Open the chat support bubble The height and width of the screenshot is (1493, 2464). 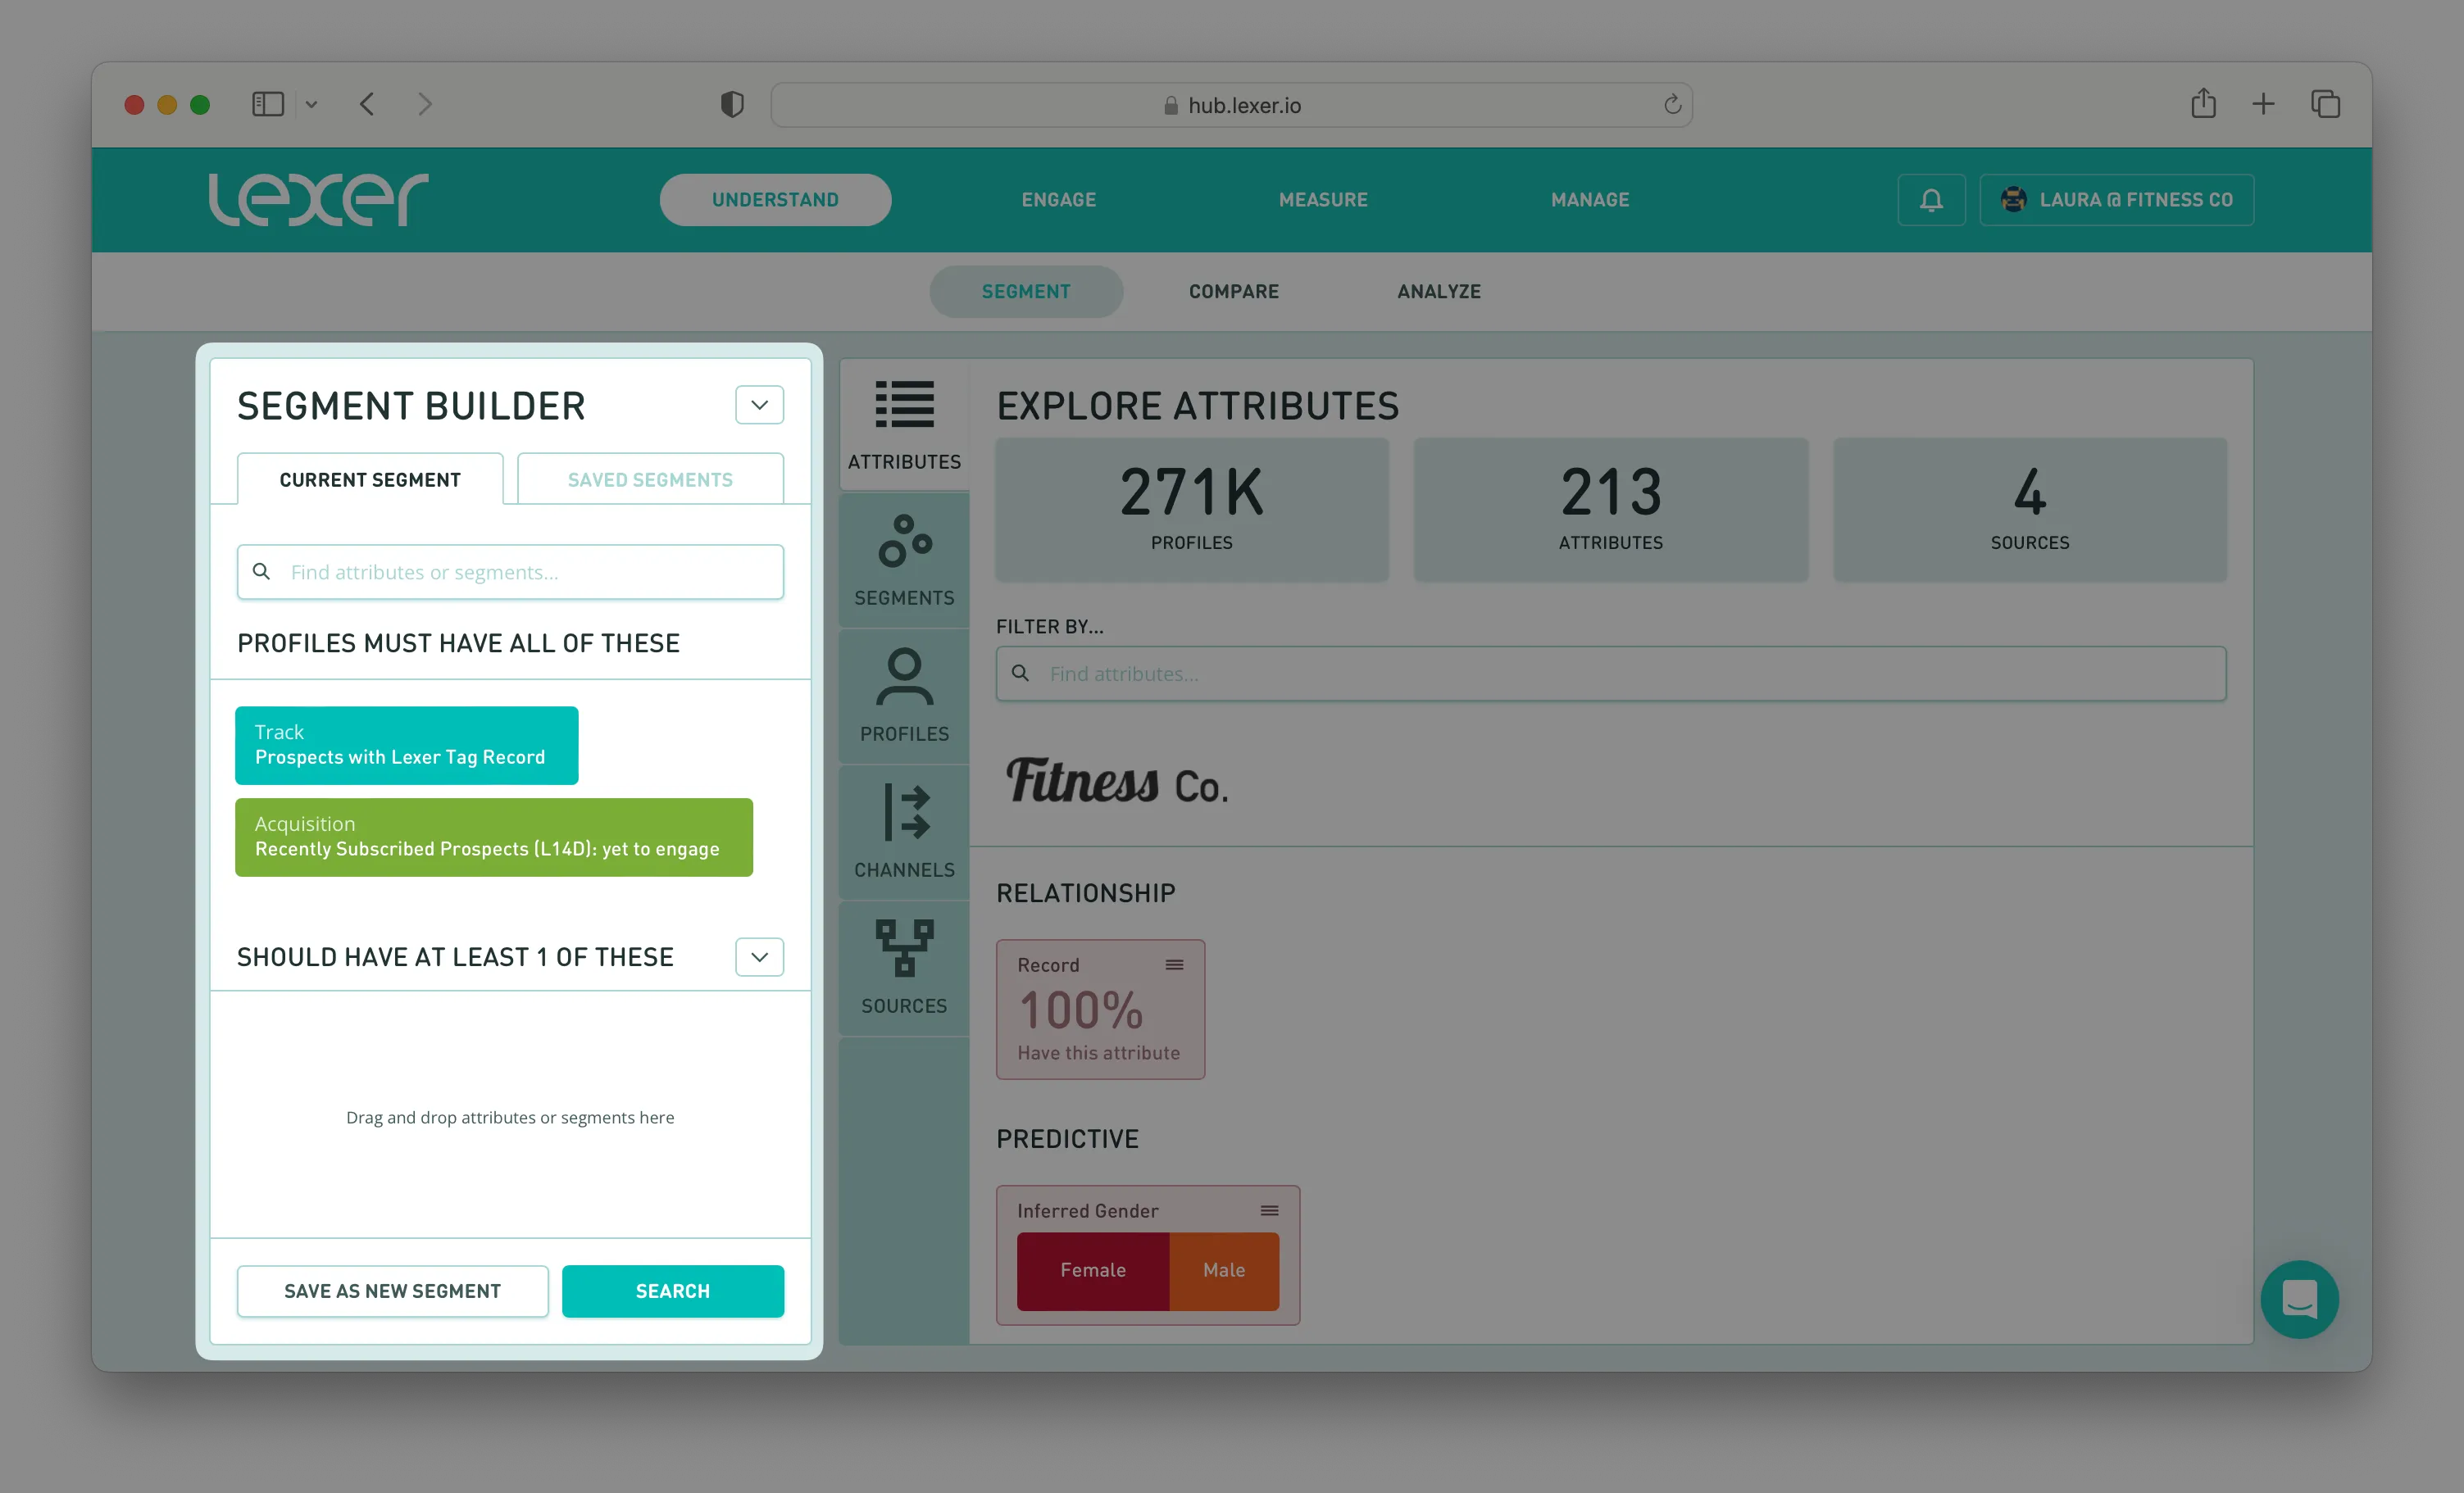click(2299, 1299)
